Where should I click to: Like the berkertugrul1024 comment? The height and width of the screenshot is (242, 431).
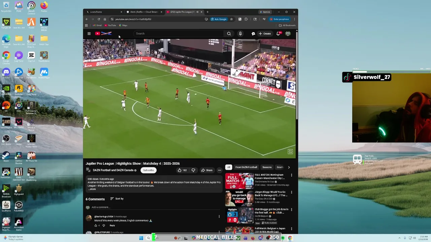point(96,226)
